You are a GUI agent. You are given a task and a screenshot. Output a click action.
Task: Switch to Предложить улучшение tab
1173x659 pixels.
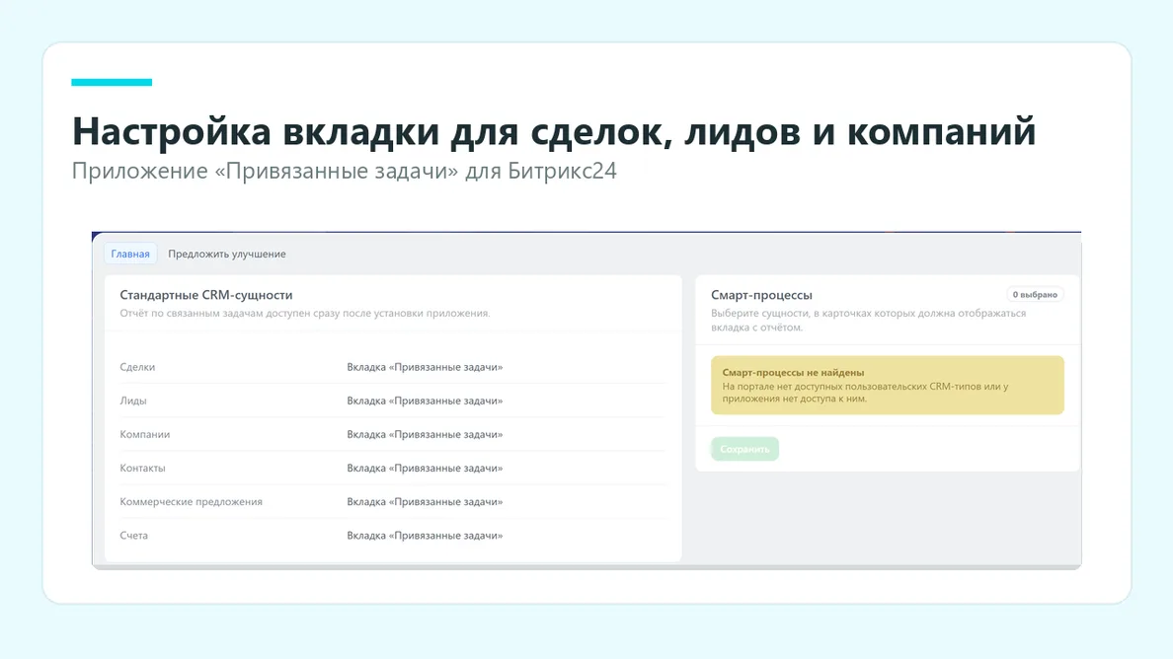pyautogui.click(x=227, y=255)
